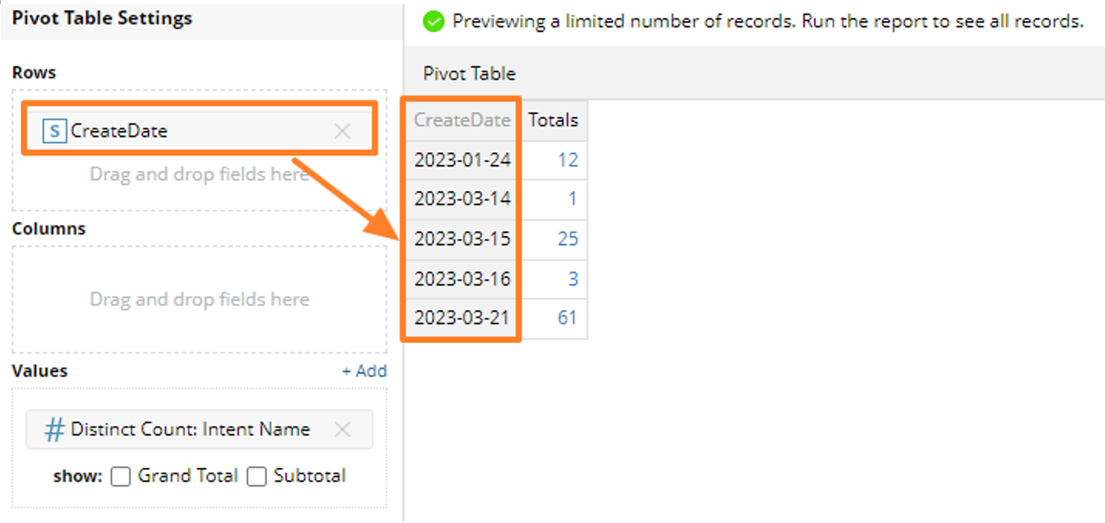The width and height of the screenshot is (1105, 523).
Task: Click the CreateDate column header
Action: [x=462, y=120]
